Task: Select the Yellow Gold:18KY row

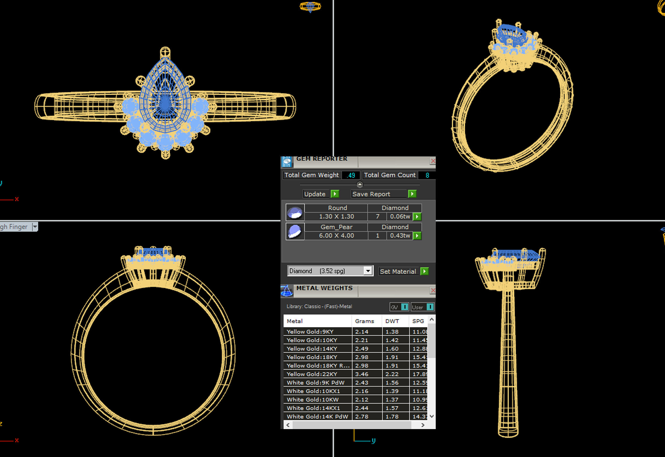Action: pos(355,357)
